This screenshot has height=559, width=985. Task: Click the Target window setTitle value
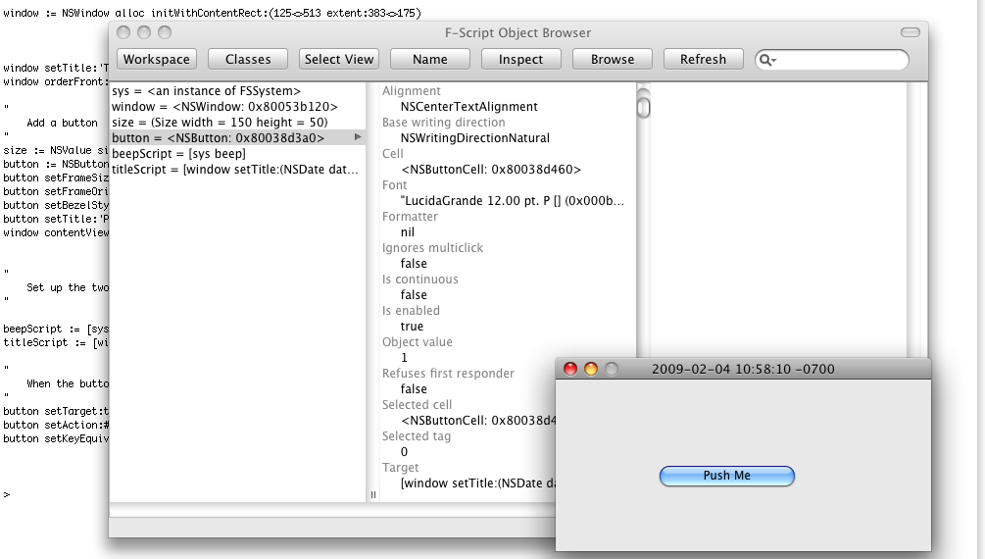[478, 483]
